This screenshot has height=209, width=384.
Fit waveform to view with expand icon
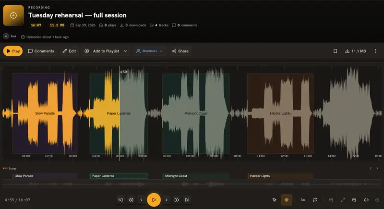[x=343, y=200]
